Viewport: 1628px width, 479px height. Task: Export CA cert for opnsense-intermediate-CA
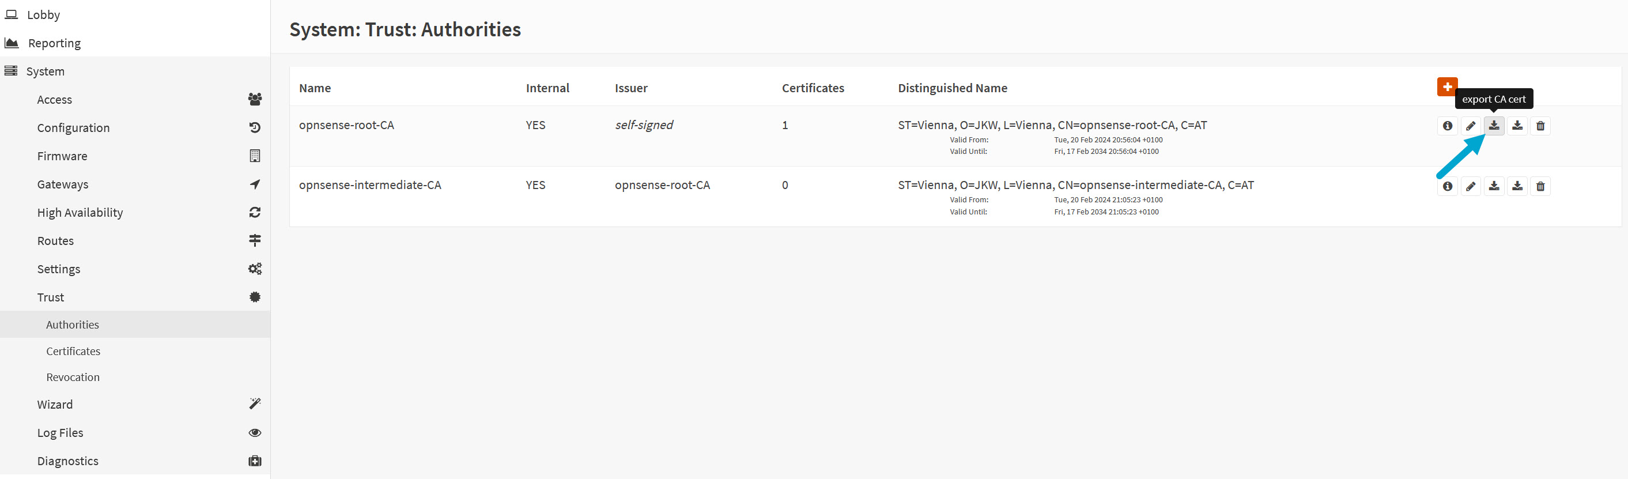[x=1493, y=186]
